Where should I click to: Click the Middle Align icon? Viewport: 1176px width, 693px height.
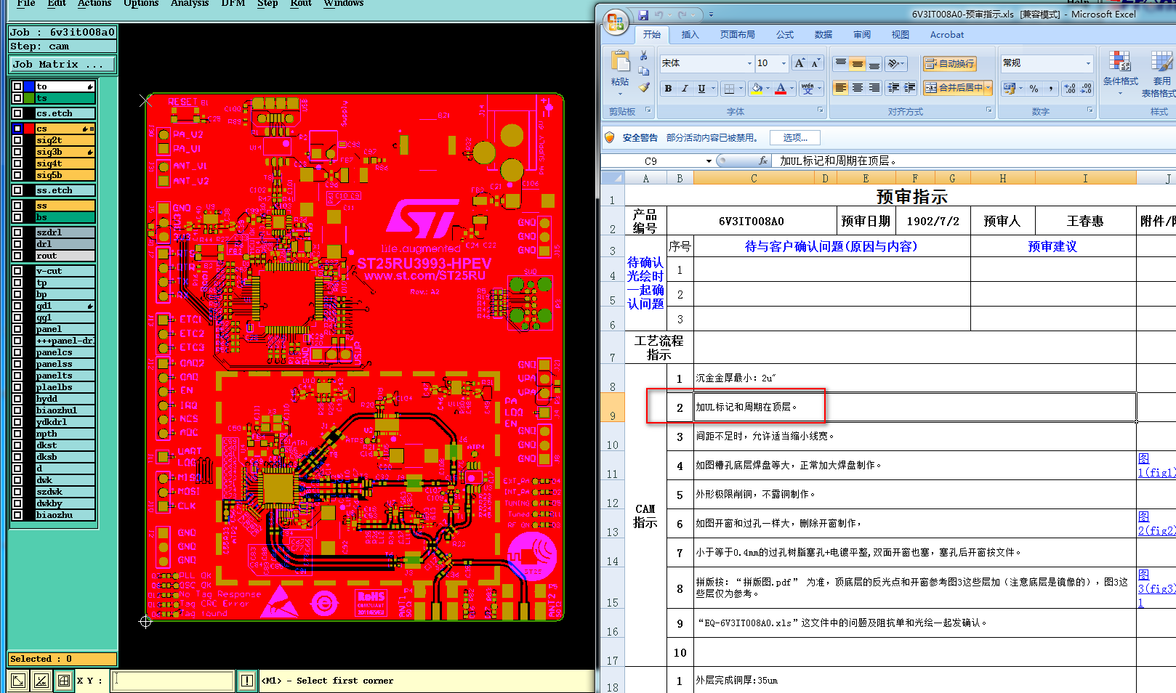coord(858,64)
